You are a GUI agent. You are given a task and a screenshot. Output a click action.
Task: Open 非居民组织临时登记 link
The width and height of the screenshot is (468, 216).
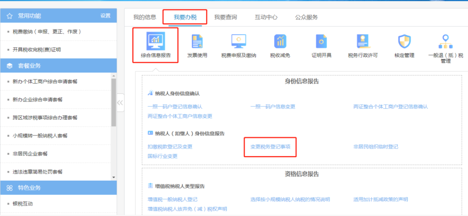pyautogui.click(x=376, y=147)
